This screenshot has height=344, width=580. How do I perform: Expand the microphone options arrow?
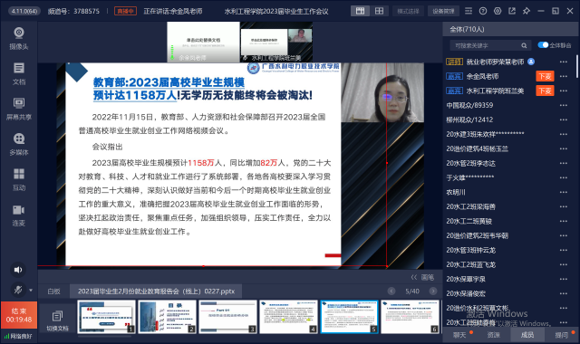(x=31, y=290)
